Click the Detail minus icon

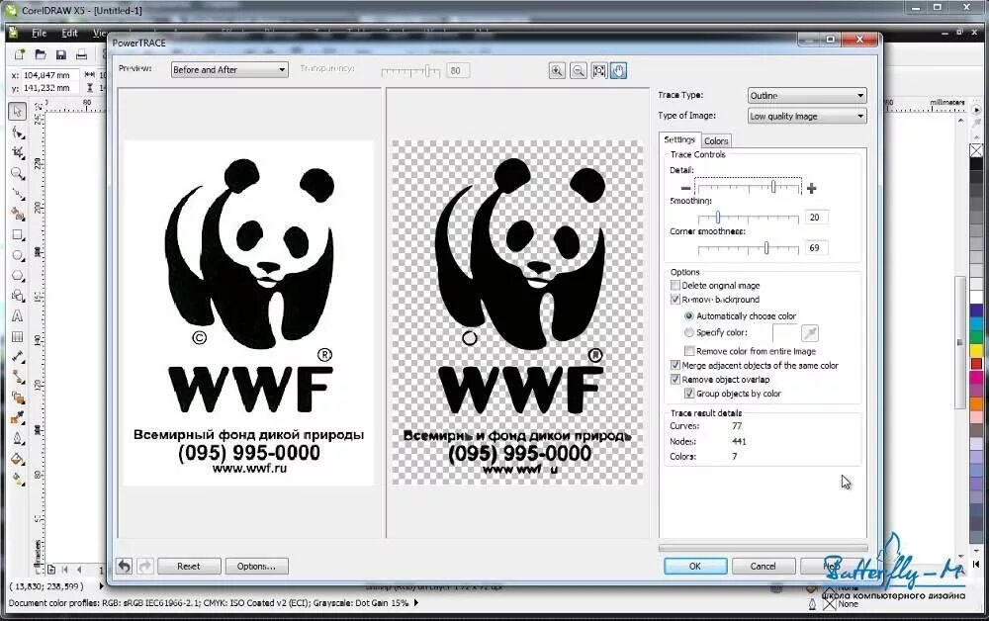point(685,188)
